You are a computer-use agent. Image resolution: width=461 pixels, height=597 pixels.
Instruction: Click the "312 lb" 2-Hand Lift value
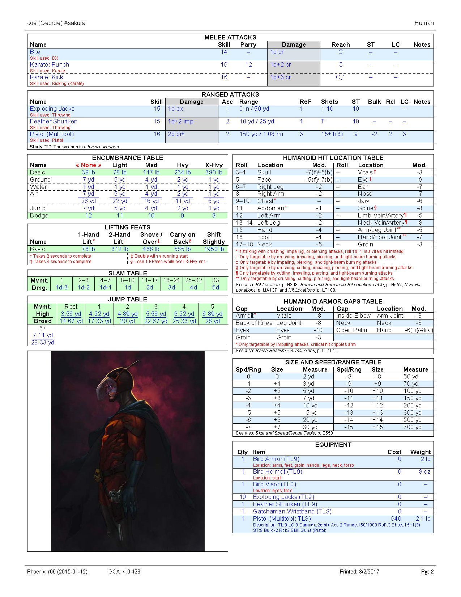(x=120, y=249)
